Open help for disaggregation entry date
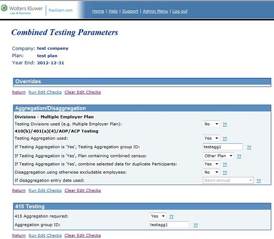This screenshot has height=239, width=274. click(x=258, y=181)
